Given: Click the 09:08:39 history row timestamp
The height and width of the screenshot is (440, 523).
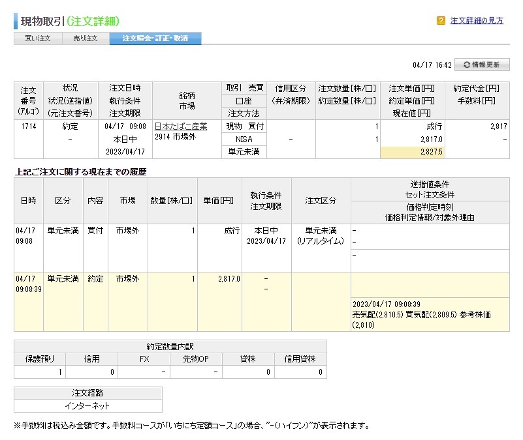Looking at the screenshot, I should [29, 289].
